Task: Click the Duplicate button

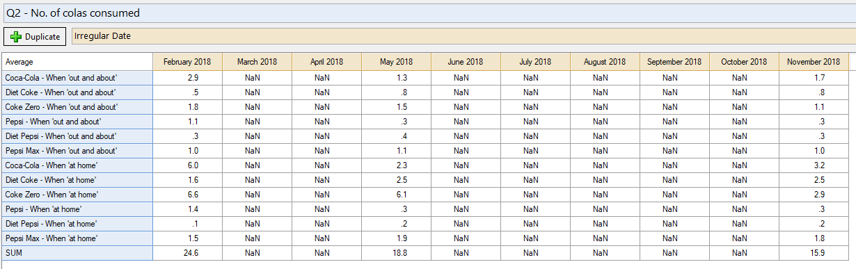Action: coord(35,36)
